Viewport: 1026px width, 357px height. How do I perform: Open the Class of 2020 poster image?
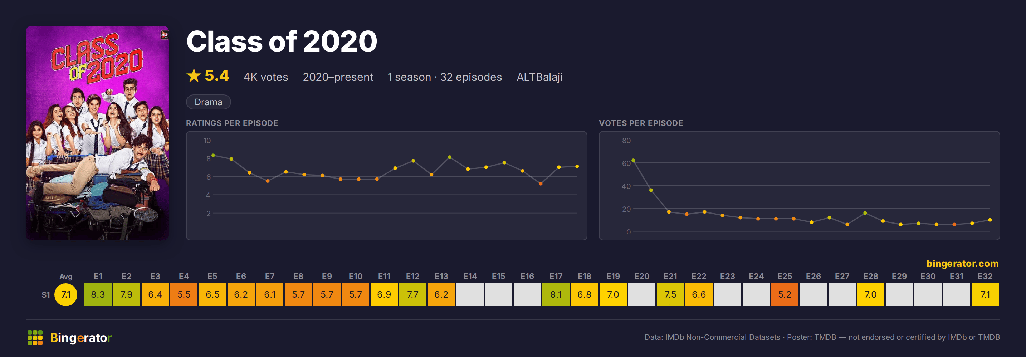(97, 133)
